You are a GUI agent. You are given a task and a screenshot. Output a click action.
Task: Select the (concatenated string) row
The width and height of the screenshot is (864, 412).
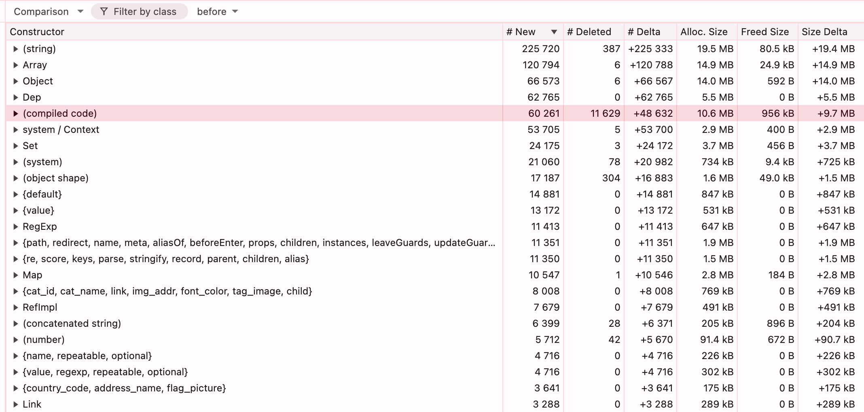(72, 324)
